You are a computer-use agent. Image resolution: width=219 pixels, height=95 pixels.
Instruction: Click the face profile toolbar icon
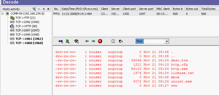point(121,41)
